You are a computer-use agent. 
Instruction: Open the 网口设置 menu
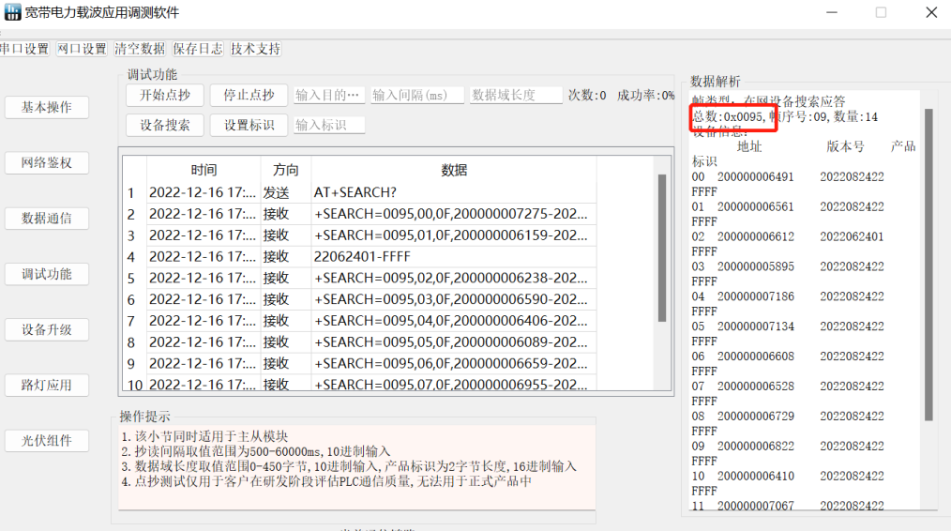point(82,49)
